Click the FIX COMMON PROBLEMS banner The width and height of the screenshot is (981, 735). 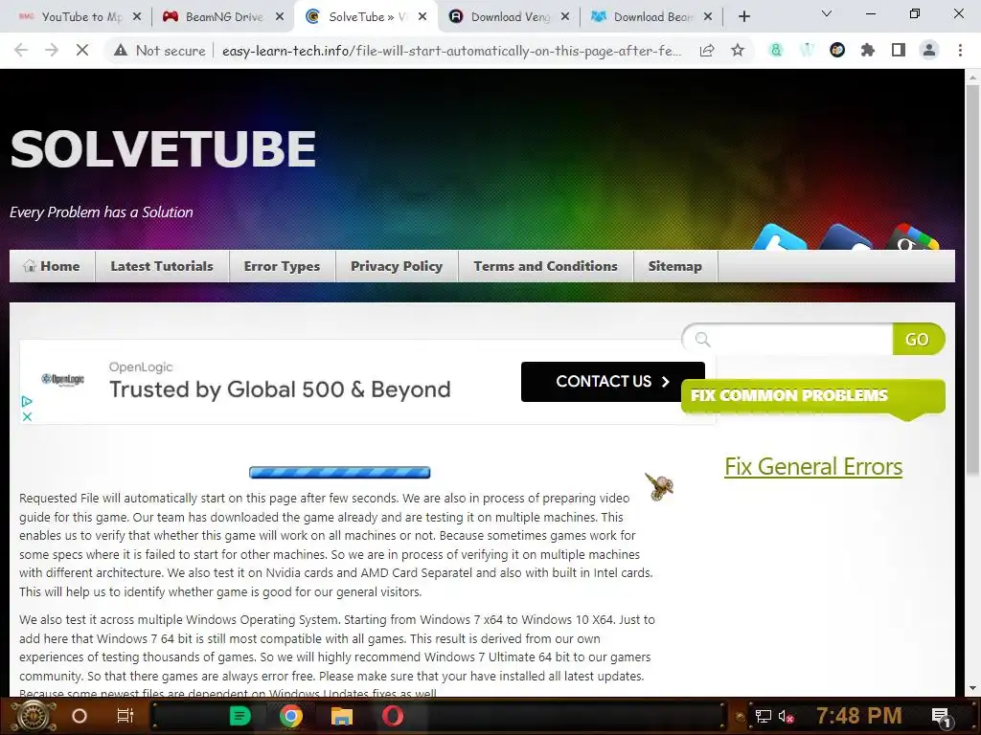pos(813,396)
